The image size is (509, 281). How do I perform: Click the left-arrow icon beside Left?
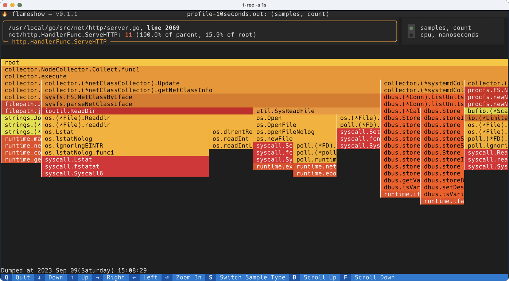coord(134,277)
